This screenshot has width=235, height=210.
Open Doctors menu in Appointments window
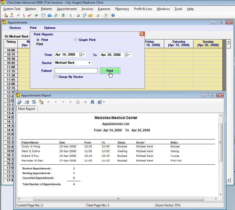point(15,28)
